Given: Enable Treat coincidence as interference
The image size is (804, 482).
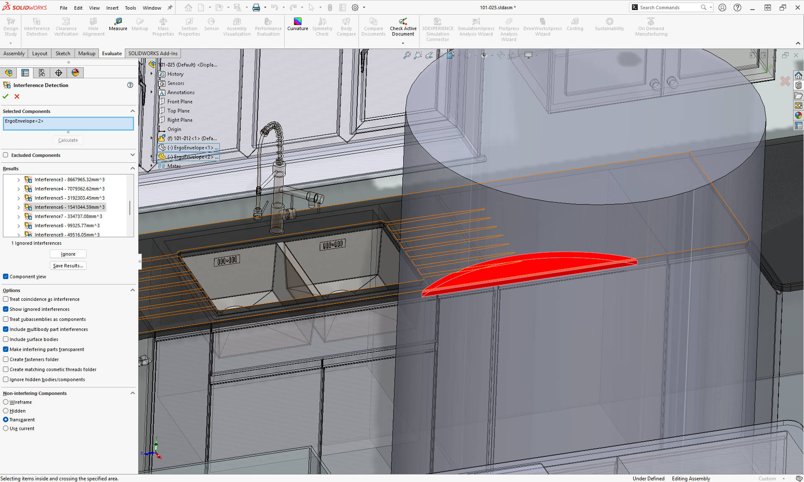Looking at the screenshot, I should click(x=5, y=299).
